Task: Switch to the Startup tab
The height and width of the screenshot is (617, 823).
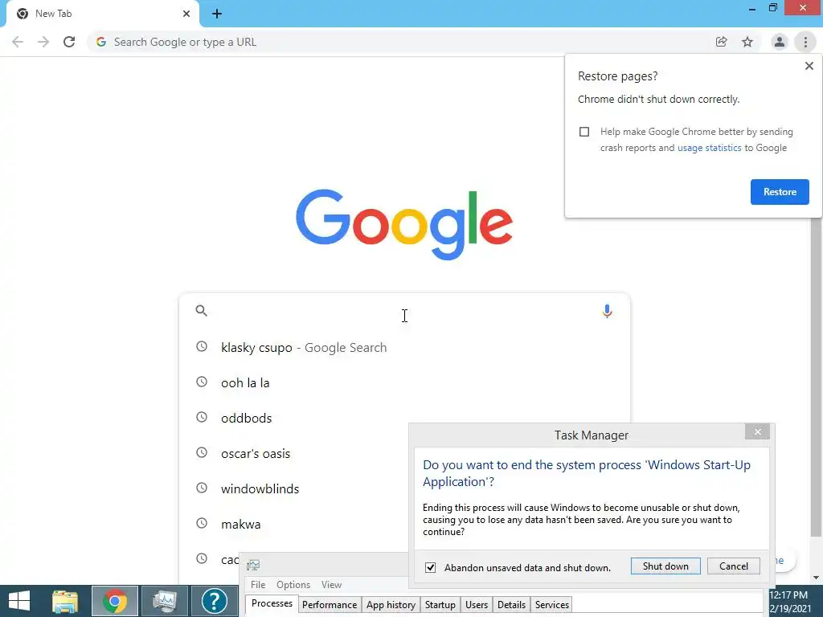Action: (440, 604)
